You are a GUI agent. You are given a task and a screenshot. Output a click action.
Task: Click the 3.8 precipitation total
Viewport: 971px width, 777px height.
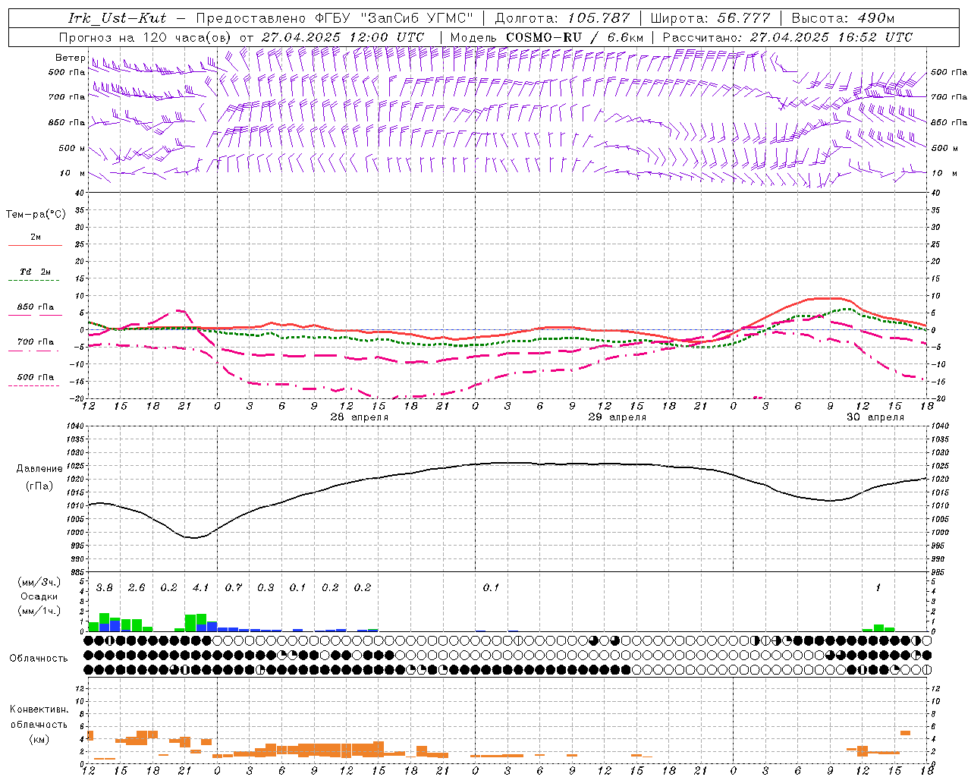pos(105,588)
